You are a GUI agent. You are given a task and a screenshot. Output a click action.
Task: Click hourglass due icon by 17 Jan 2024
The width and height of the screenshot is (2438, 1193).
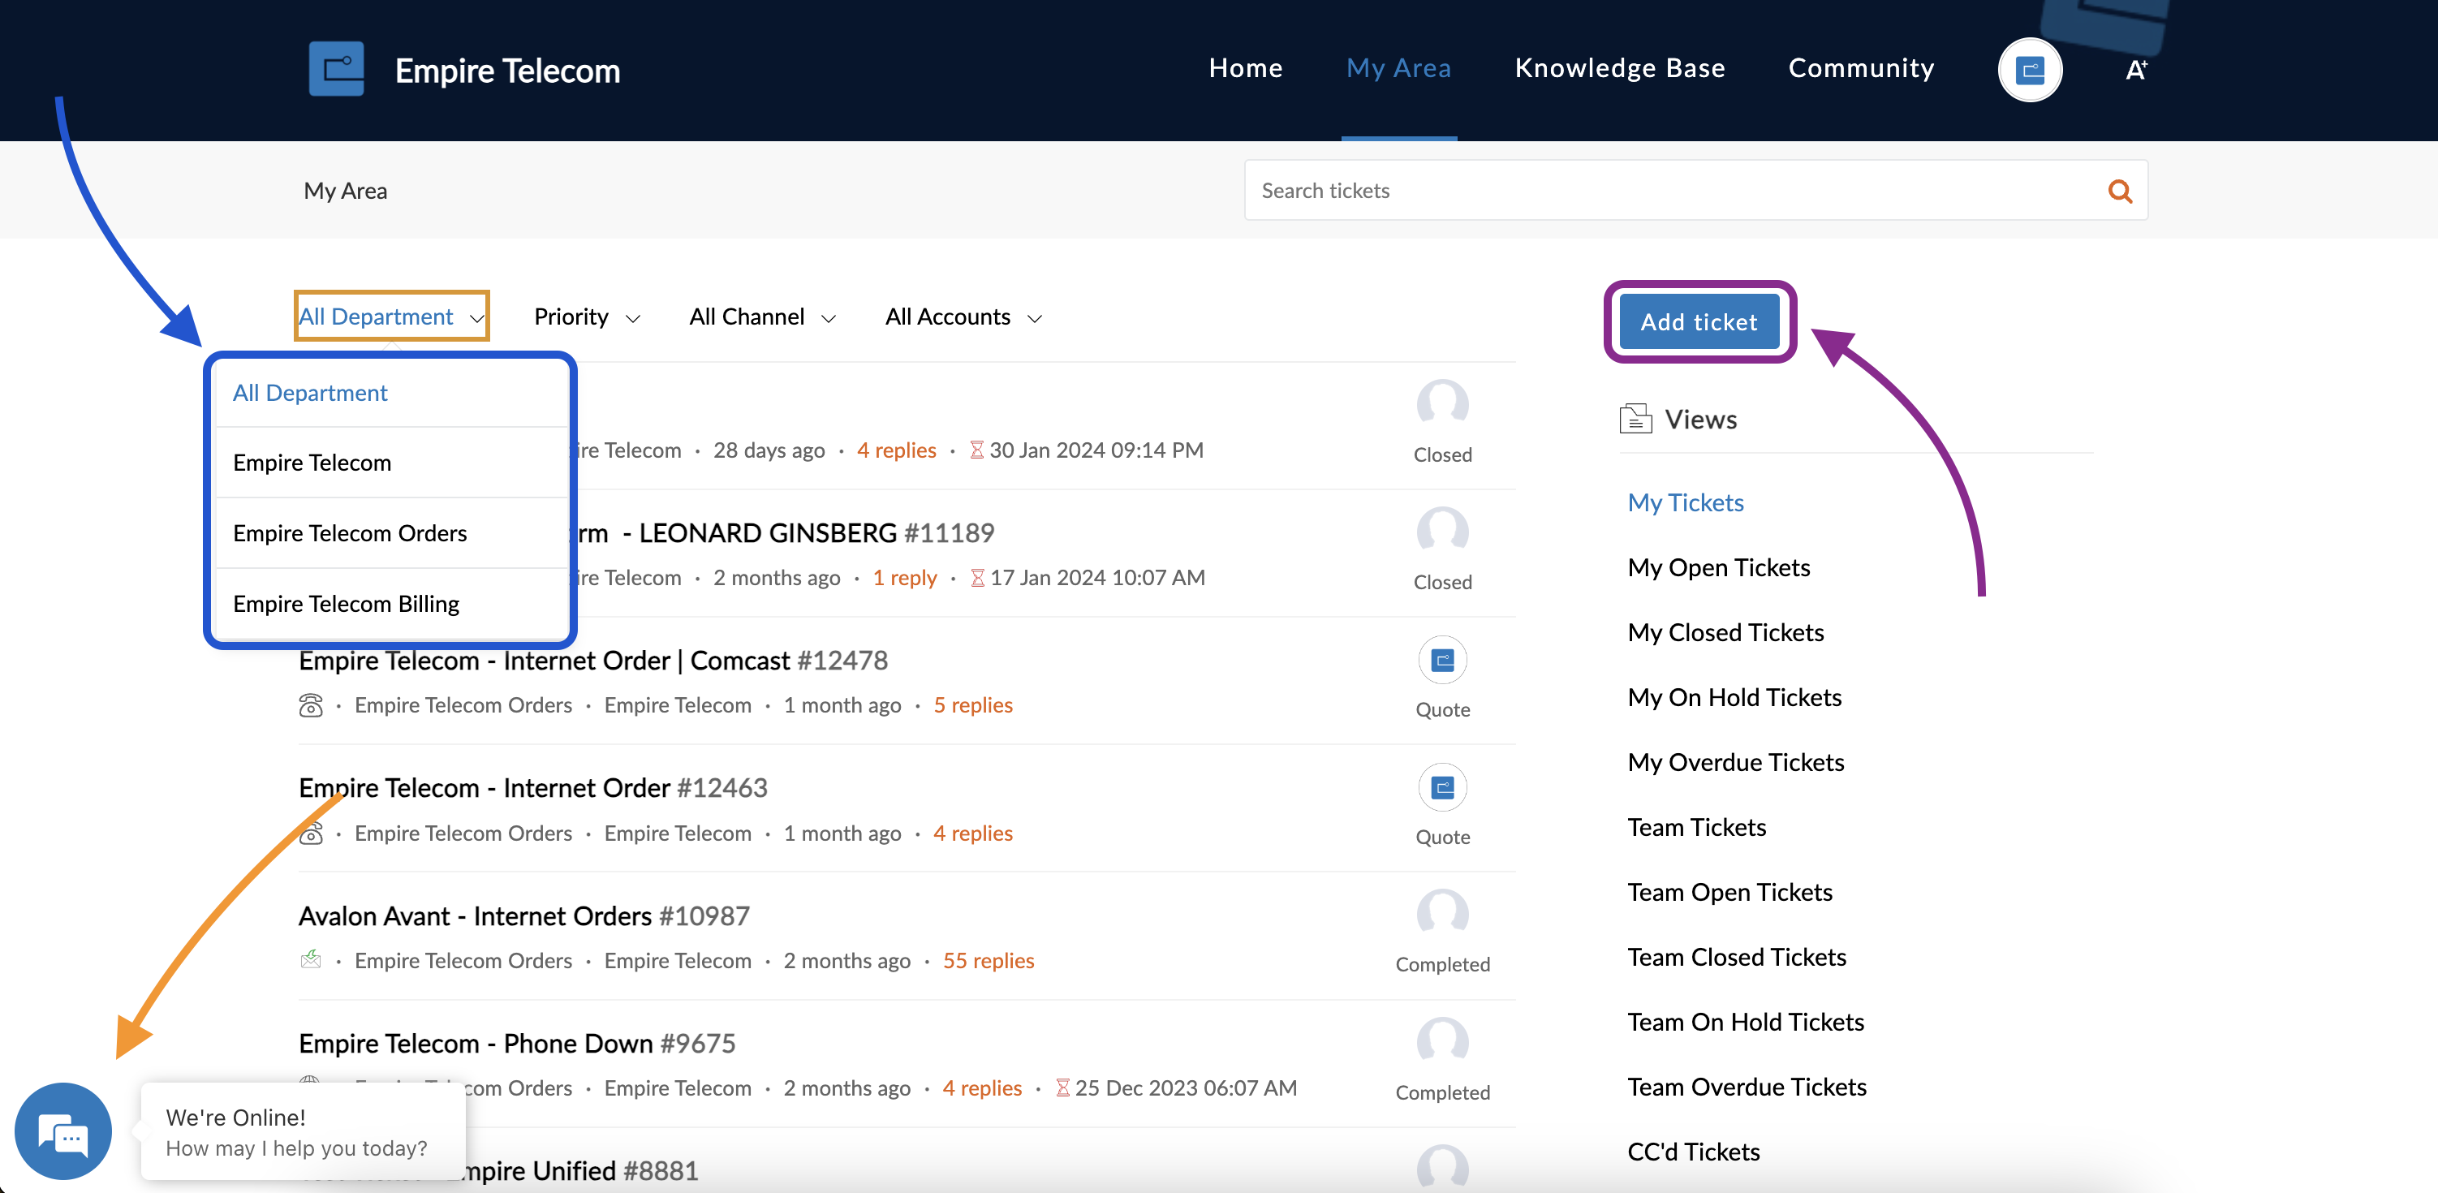[978, 577]
